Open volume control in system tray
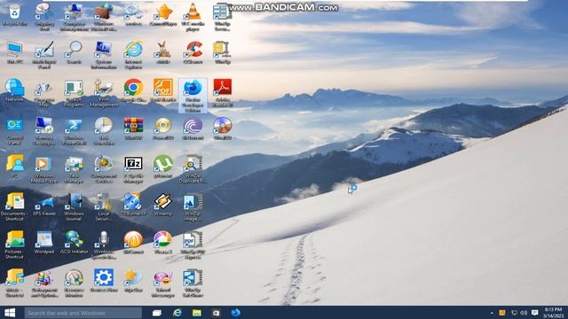This screenshot has height=319, width=568. pos(524,313)
